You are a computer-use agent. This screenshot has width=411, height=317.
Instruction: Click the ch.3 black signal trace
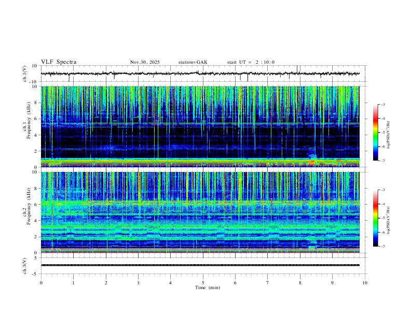point(200,265)
